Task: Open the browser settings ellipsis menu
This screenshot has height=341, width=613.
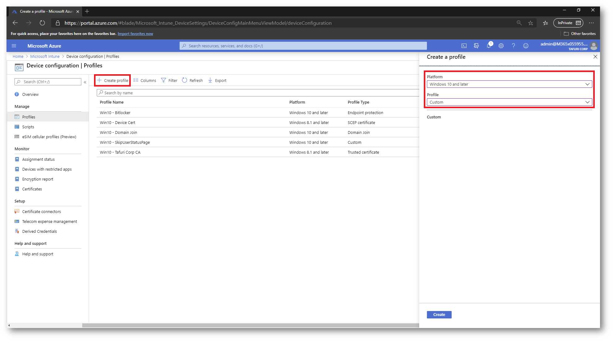Action: 591,23
